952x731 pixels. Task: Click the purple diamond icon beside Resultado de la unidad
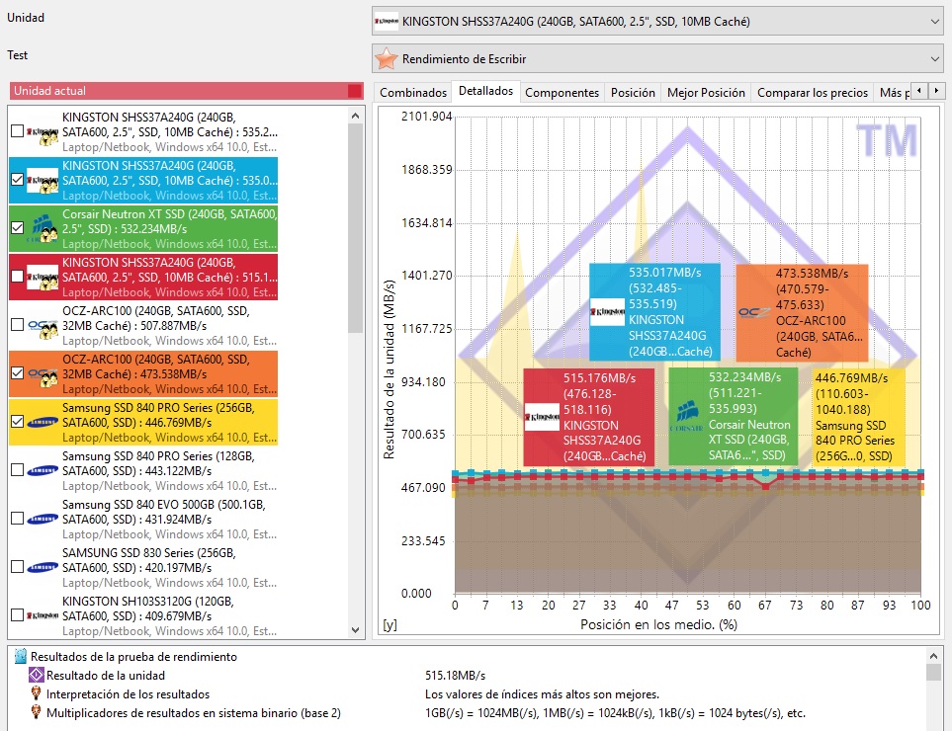[x=37, y=675]
